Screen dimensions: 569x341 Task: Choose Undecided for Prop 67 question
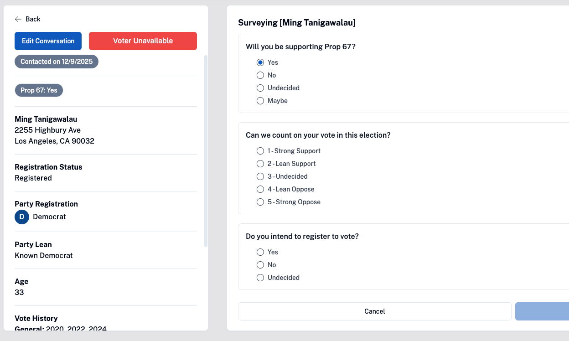(260, 88)
